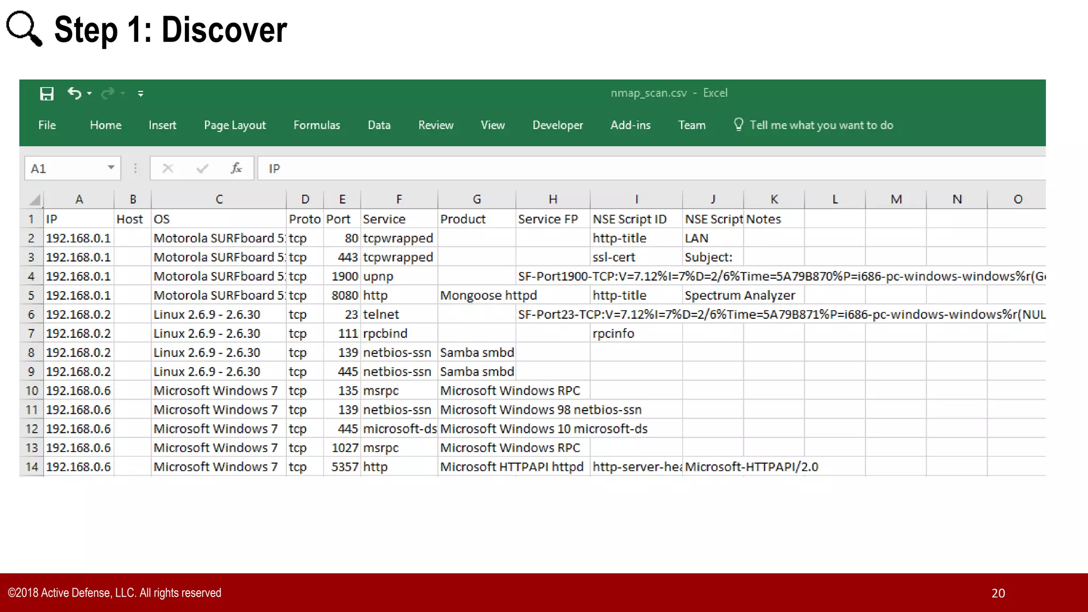1088x612 pixels.
Task: Open the File menu
Action: click(x=47, y=125)
